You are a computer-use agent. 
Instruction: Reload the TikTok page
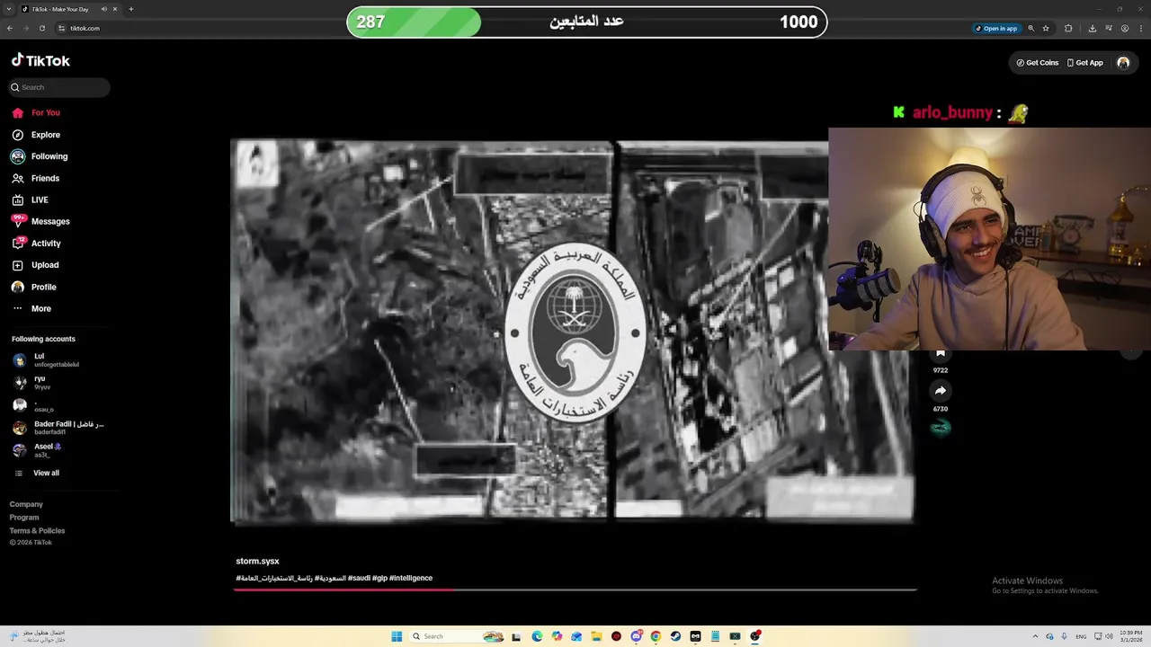[41, 28]
